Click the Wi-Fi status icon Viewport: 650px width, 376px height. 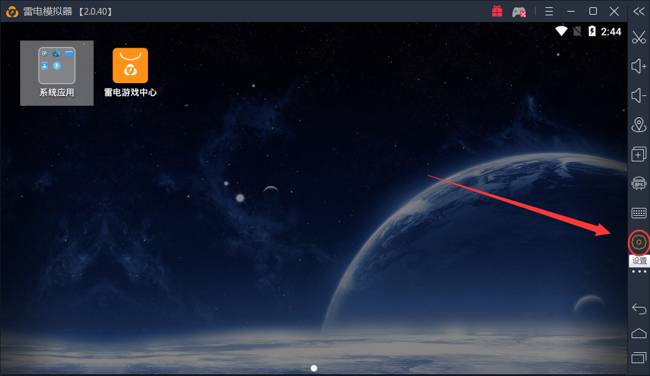[561, 31]
